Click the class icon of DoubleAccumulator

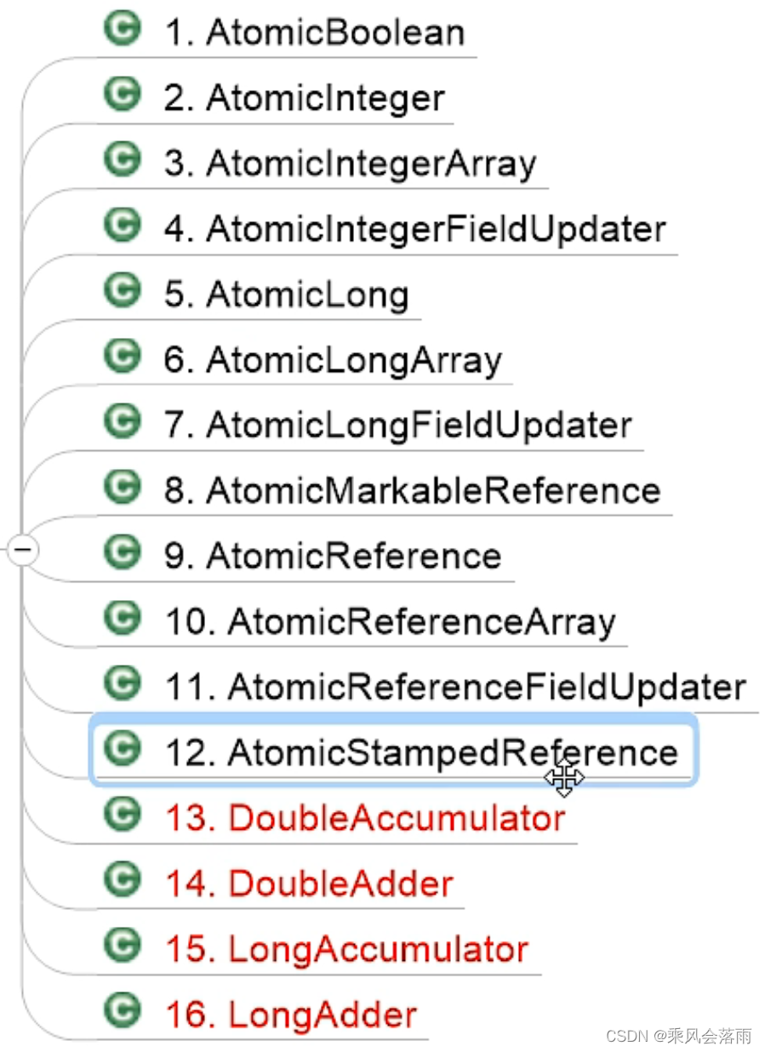click(122, 815)
